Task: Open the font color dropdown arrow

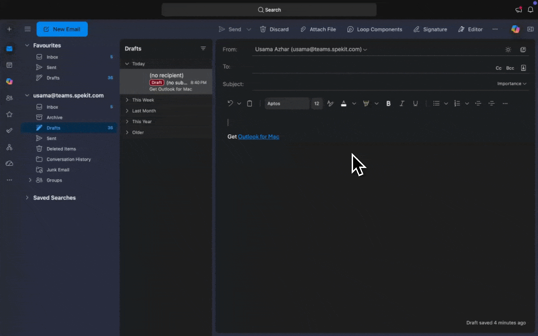Action: 354,104
